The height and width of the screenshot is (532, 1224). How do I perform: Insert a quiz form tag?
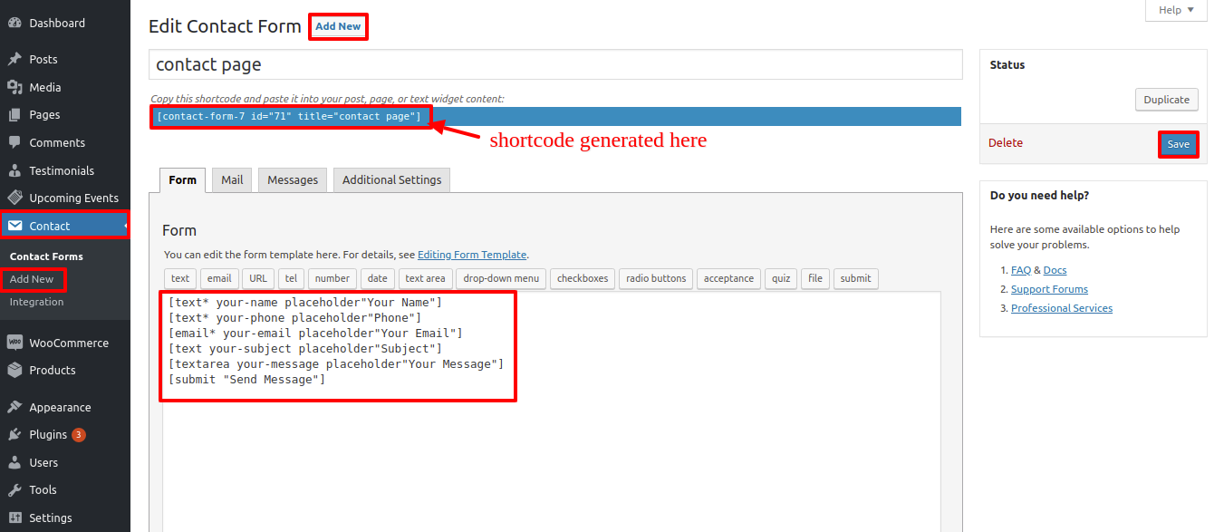(x=781, y=278)
